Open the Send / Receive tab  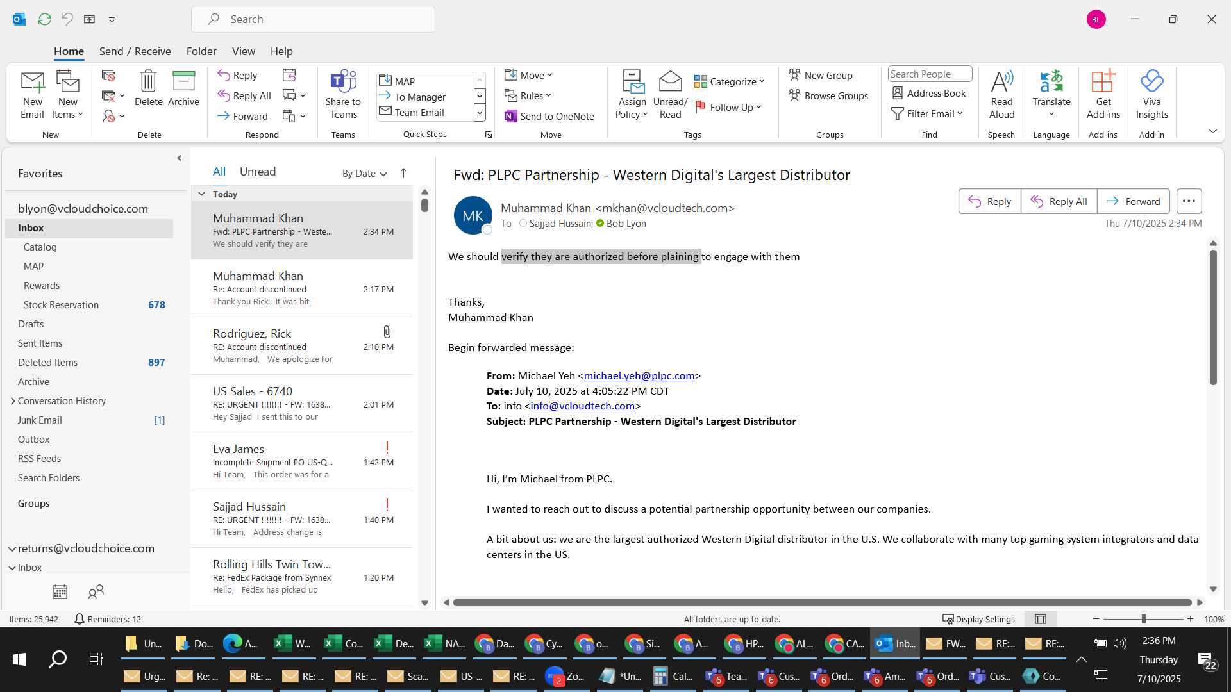point(135,51)
